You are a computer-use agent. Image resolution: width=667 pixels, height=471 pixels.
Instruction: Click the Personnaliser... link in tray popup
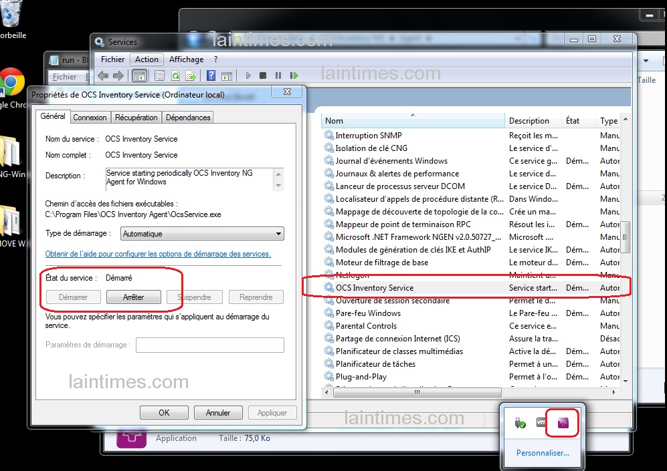click(x=543, y=453)
